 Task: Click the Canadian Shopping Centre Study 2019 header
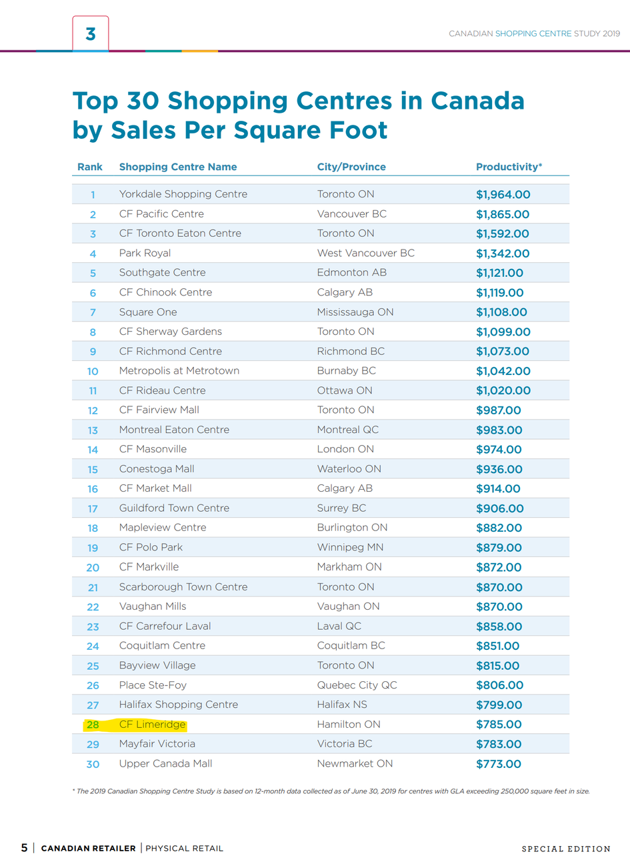point(534,33)
